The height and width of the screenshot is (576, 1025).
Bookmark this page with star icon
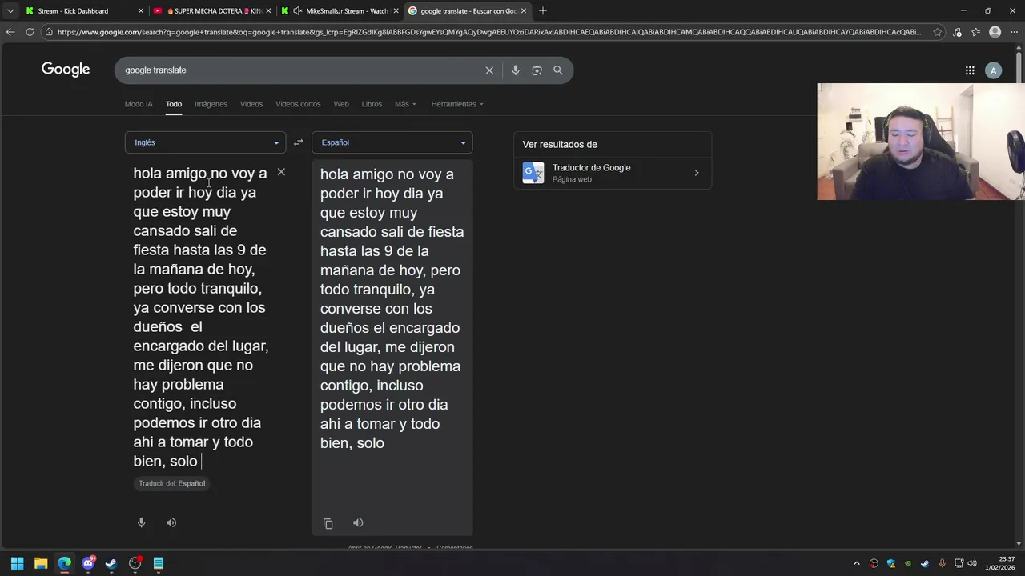tap(938, 32)
